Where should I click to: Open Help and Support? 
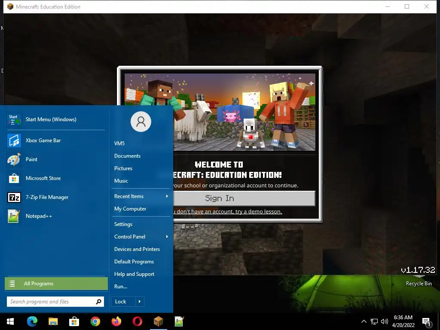(134, 274)
